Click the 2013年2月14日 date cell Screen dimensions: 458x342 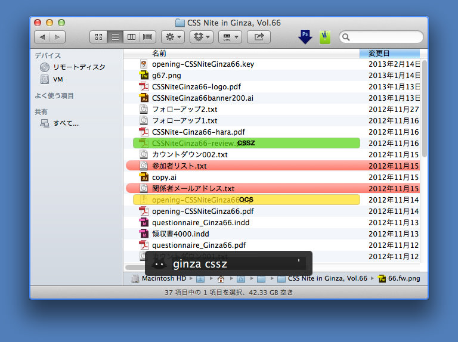(394, 64)
